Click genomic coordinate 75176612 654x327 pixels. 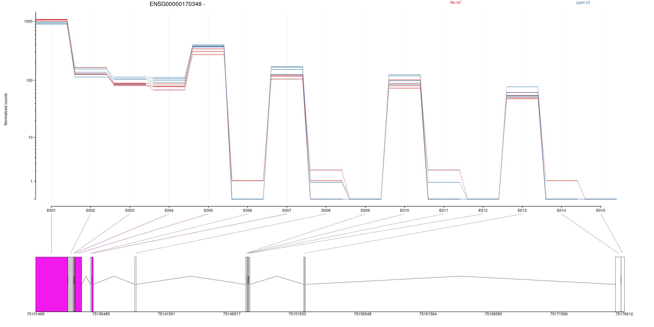[x=624, y=314]
